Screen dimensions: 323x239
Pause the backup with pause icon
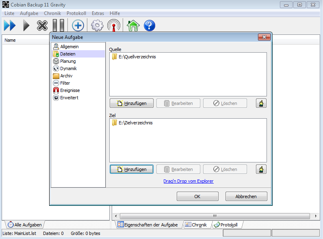[59, 26]
